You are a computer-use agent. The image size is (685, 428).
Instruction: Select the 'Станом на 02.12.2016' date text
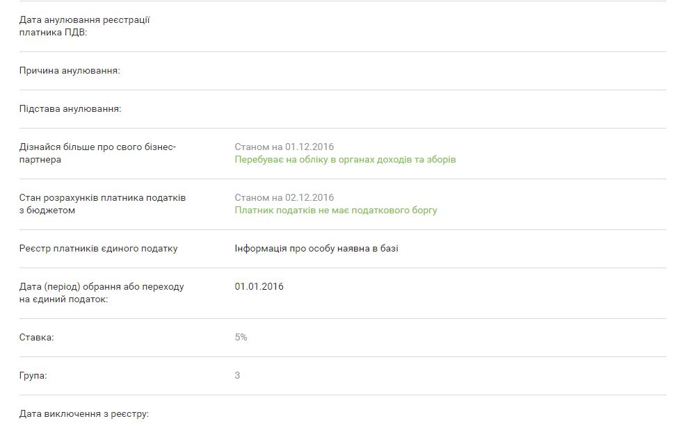coord(284,198)
